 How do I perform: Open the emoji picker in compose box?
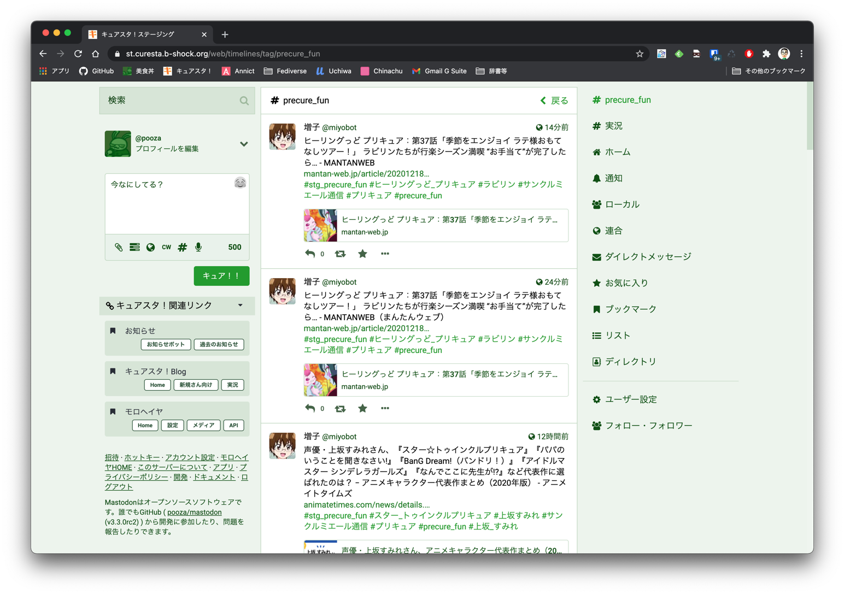click(x=240, y=183)
